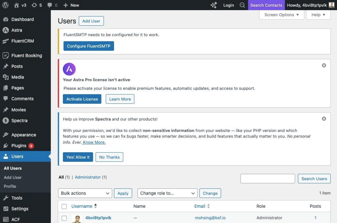
Task: Open comments bubble in admin bar
Action: click(x=52, y=5)
